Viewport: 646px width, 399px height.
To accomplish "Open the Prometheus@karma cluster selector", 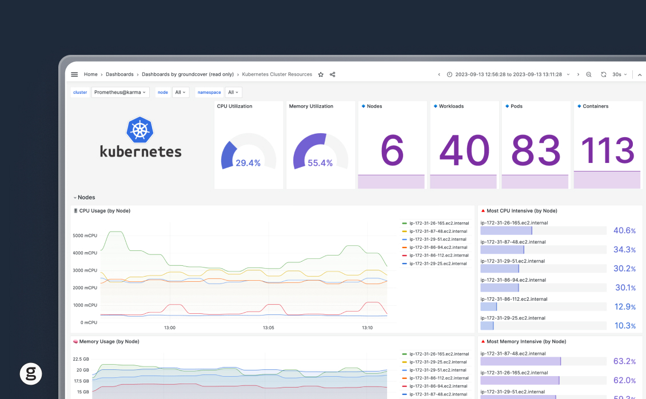I will 120,92.
